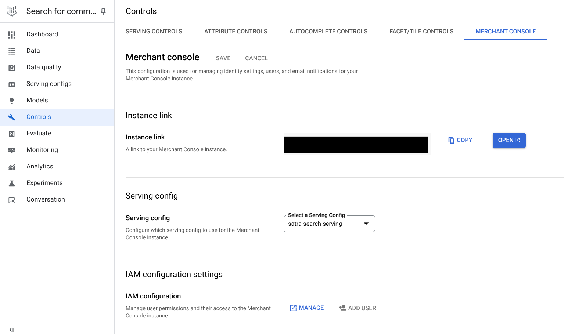
Task: Click the Add User person icon
Action: tap(343, 308)
